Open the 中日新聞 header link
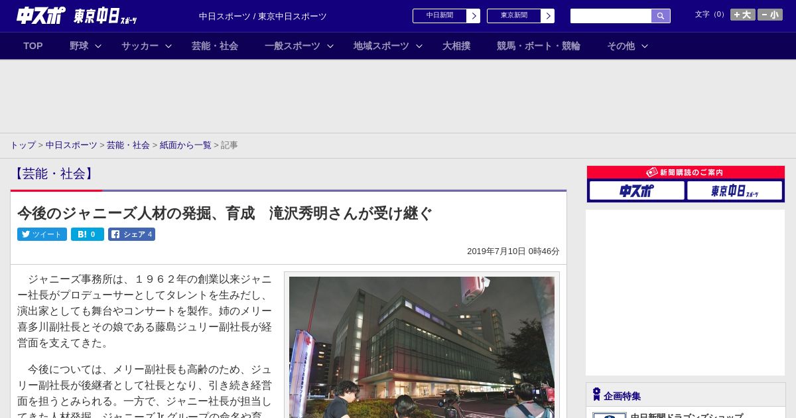This screenshot has width=796, height=418. coord(440,16)
